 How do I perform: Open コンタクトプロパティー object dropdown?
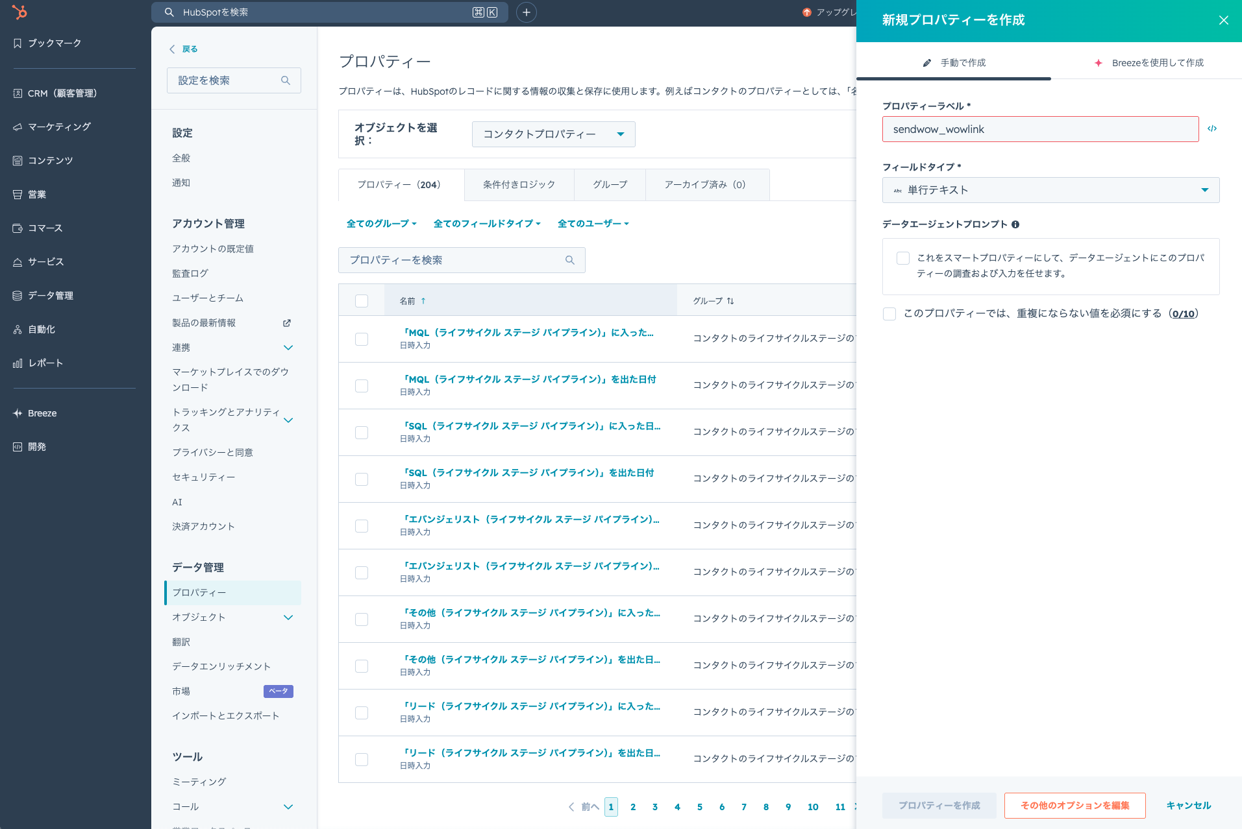tap(553, 134)
